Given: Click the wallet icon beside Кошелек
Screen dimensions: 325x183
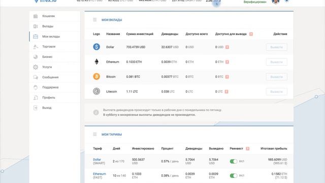Looking at the screenshot, I should pos(36,16).
